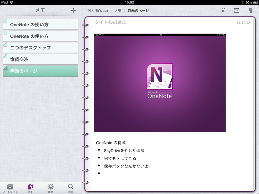Open the ノートブック tab
259x194 pixels.
click(10, 188)
